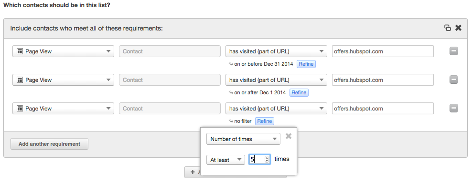Remove the third Page View requirement row
The width and height of the screenshot is (472, 181).
[x=454, y=108]
